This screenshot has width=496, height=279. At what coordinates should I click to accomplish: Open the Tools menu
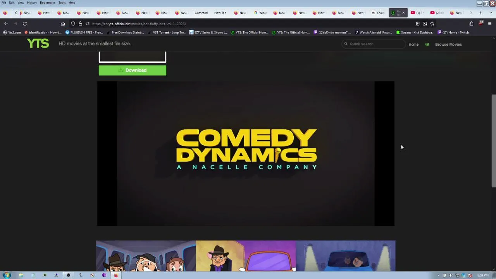pyautogui.click(x=62, y=3)
